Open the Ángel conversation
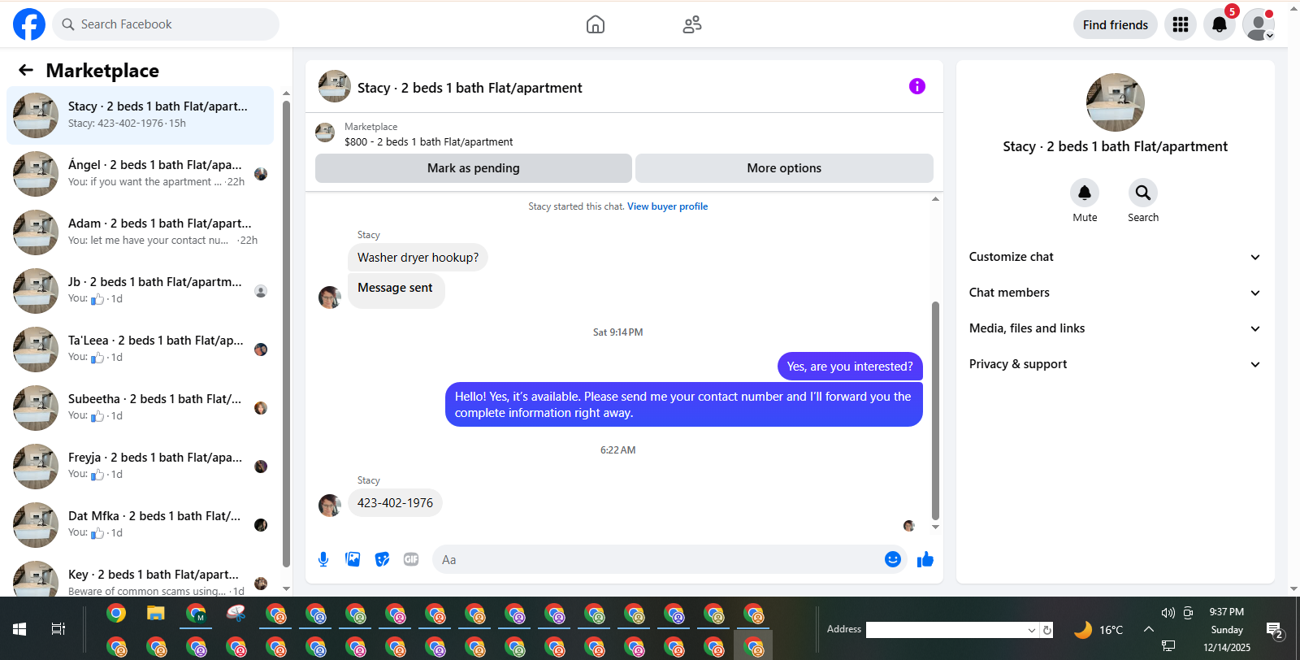 (x=140, y=174)
